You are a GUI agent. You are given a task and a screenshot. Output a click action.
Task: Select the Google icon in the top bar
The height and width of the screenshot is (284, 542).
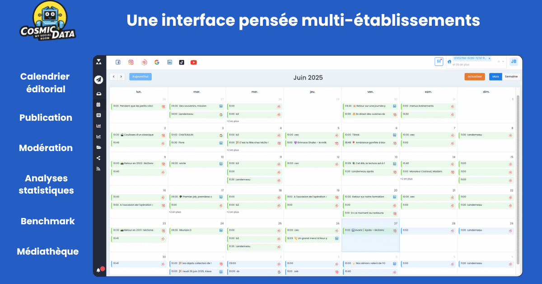click(157, 62)
